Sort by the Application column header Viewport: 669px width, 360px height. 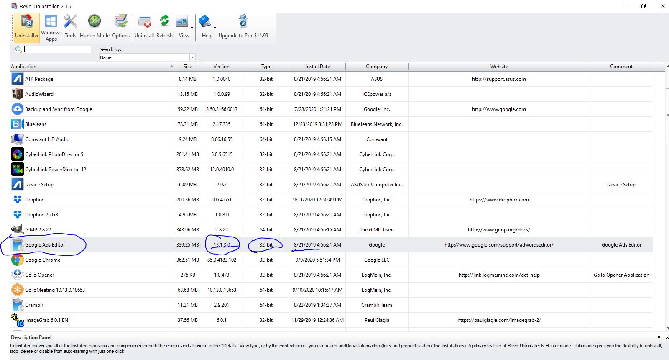click(92, 67)
